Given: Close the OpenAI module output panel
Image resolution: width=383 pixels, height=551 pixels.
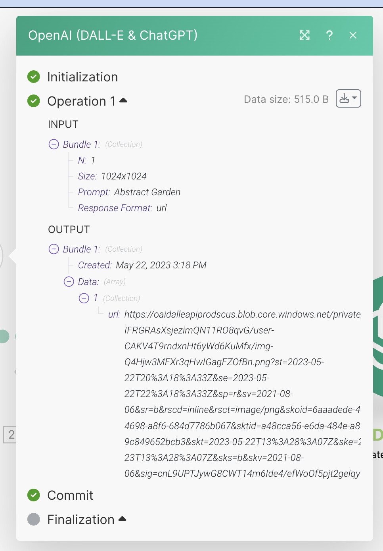Looking at the screenshot, I should [x=353, y=35].
